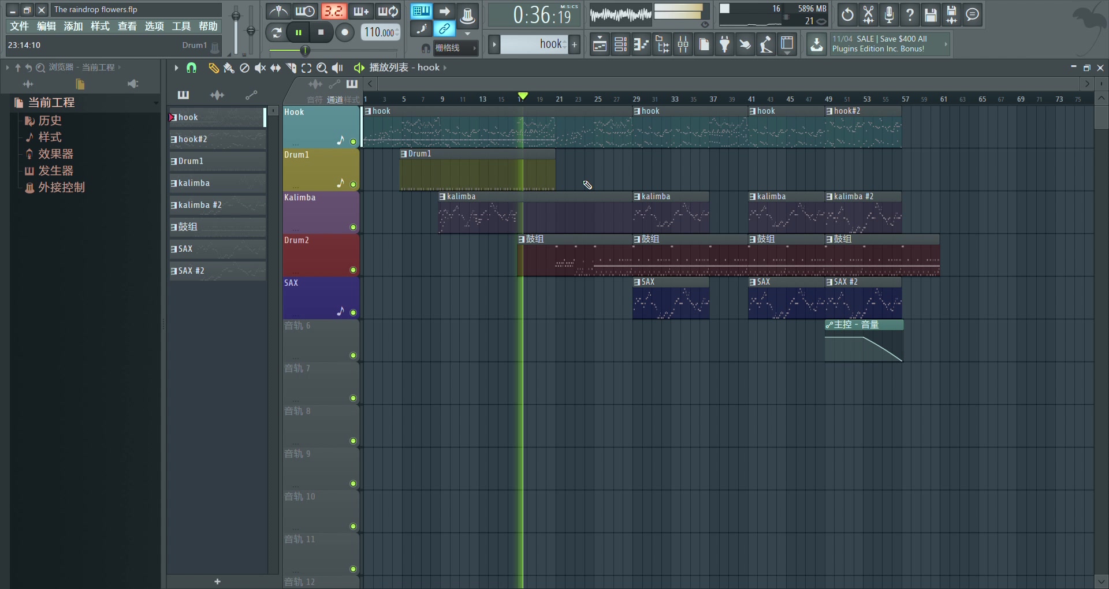
Task: Toggle typing keyboard to piano keyboard
Action: coord(421,11)
